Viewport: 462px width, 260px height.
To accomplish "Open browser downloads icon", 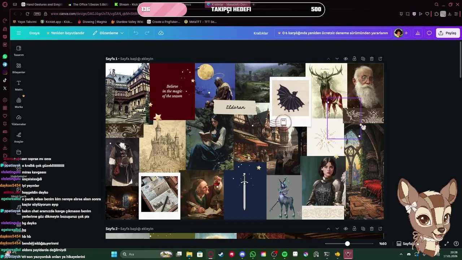I will pyautogui.click(x=450, y=14).
